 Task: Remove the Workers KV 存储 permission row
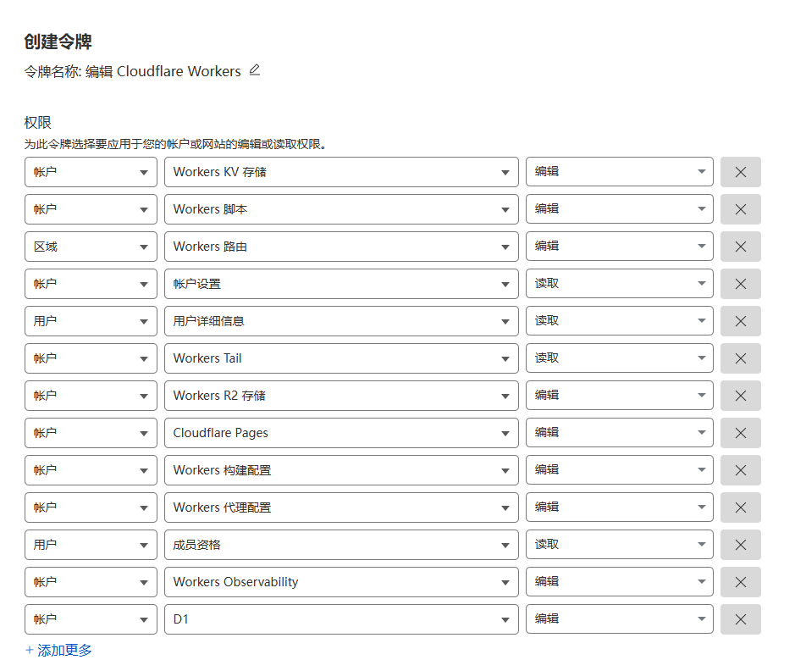(741, 171)
